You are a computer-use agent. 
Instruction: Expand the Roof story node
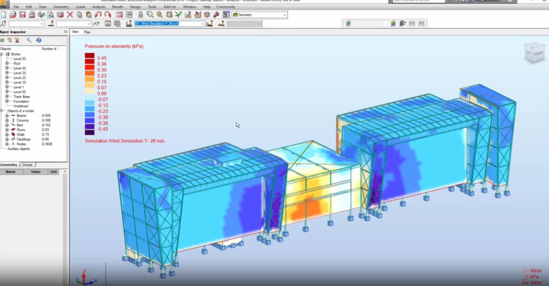coord(7,63)
